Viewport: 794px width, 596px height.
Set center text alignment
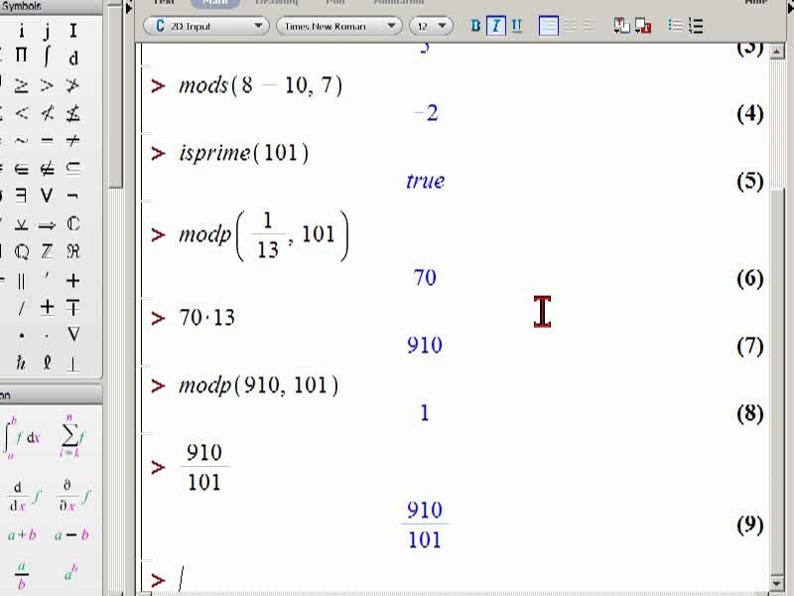pyautogui.click(x=570, y=26)
